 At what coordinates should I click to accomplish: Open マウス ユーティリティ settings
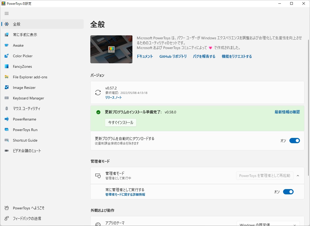point(43,108)
